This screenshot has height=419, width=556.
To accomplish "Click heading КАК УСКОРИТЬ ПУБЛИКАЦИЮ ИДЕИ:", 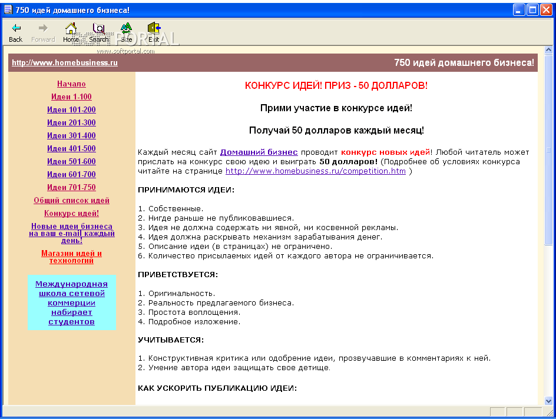I will point(217,388).
